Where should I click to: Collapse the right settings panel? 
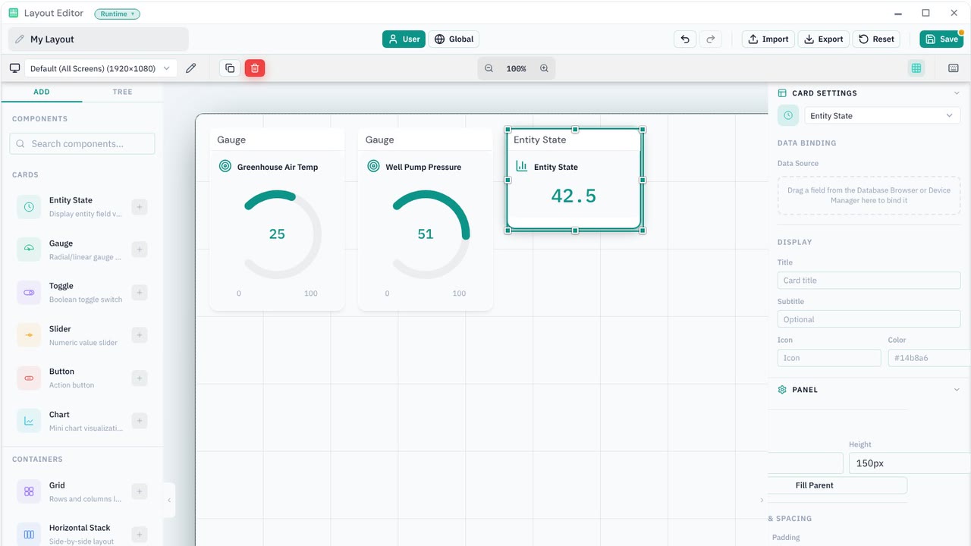point(762,500)
